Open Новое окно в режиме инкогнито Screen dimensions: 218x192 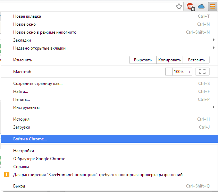click(109, 32)
